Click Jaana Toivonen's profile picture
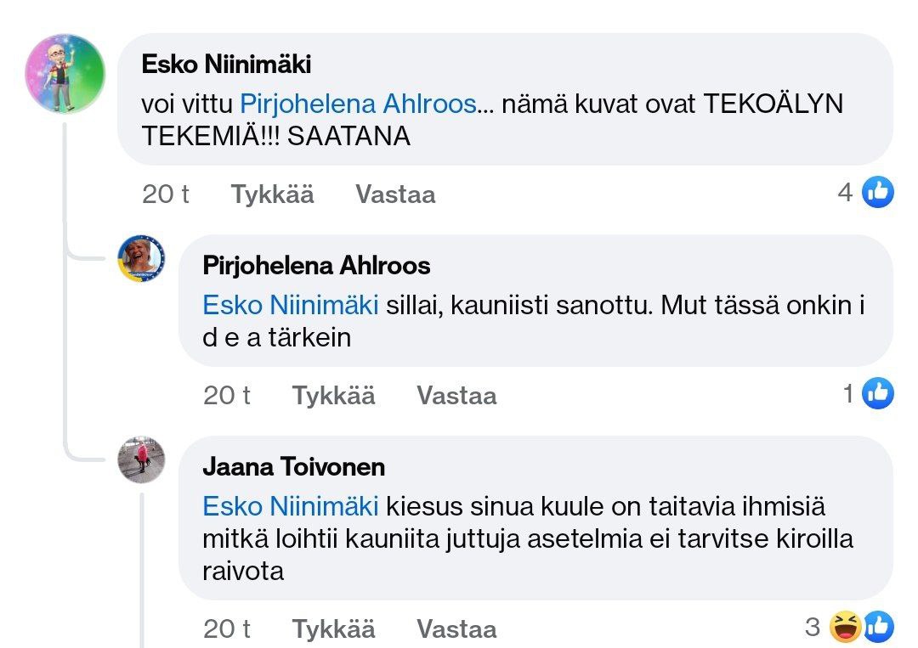The image size is (918, 648). click(140, 459)
